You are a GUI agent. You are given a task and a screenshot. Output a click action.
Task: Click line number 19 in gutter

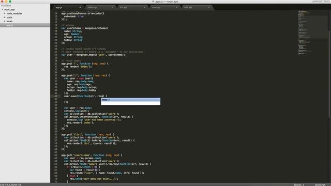(56, 28)
